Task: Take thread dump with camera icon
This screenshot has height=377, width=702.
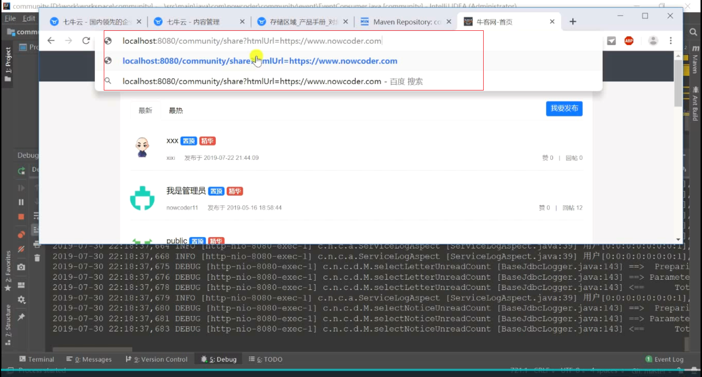Action: (x=21, y=267)
